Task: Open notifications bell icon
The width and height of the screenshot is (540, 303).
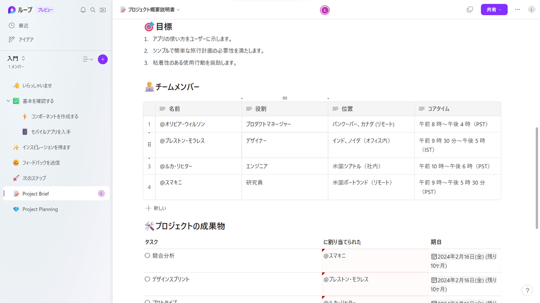Action: pos(83,10)
